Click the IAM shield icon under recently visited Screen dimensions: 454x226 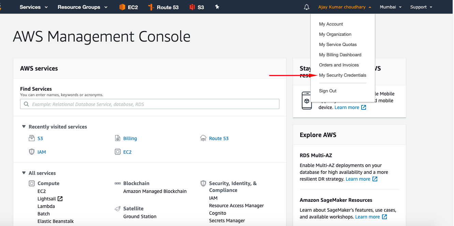coord(32,152)
